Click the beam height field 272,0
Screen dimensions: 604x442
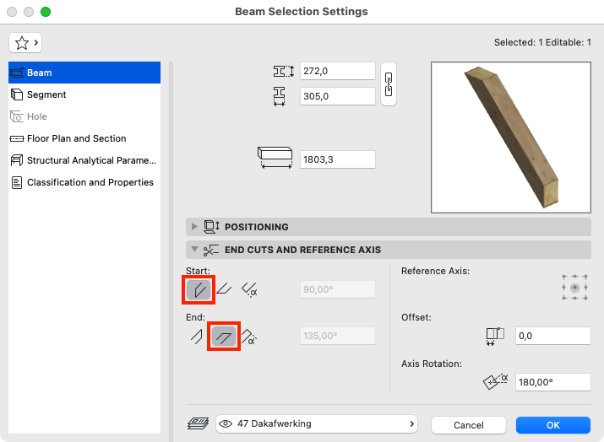pos(337,71)
